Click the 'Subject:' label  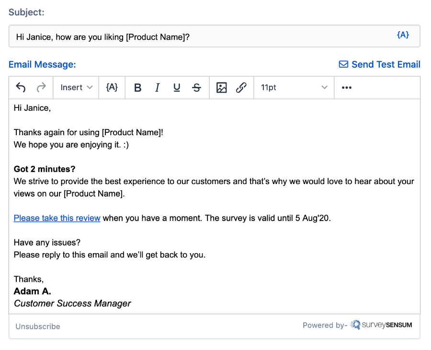click(26, 12)
